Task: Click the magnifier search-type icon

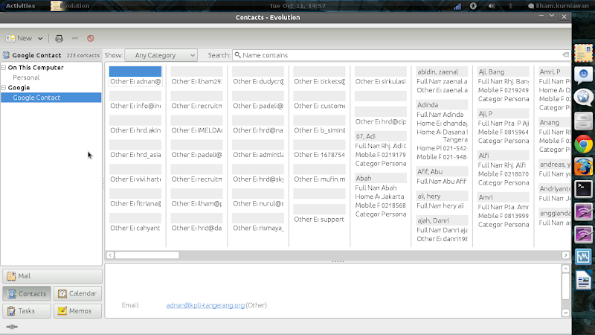Action: point(237,55)
